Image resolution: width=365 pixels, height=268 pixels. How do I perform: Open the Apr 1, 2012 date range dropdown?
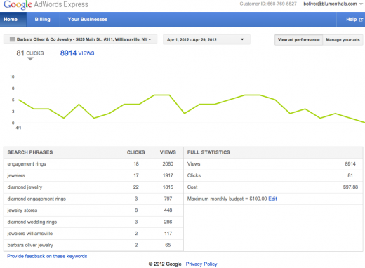(206, 39)
